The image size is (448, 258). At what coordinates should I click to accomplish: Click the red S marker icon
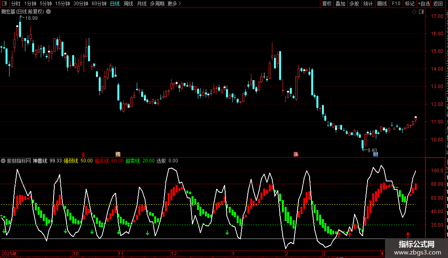click(x=83, y=154)
